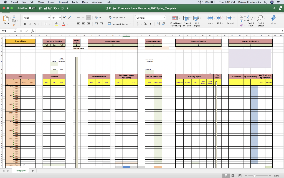Open the Format menu

tap(64, 2)
